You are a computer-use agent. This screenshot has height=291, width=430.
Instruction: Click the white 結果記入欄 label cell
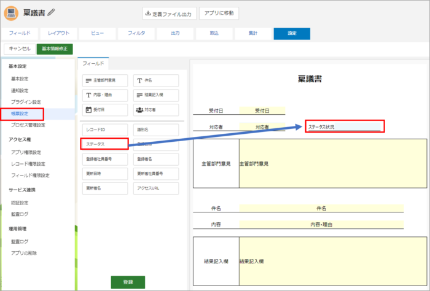coord(216,261)
